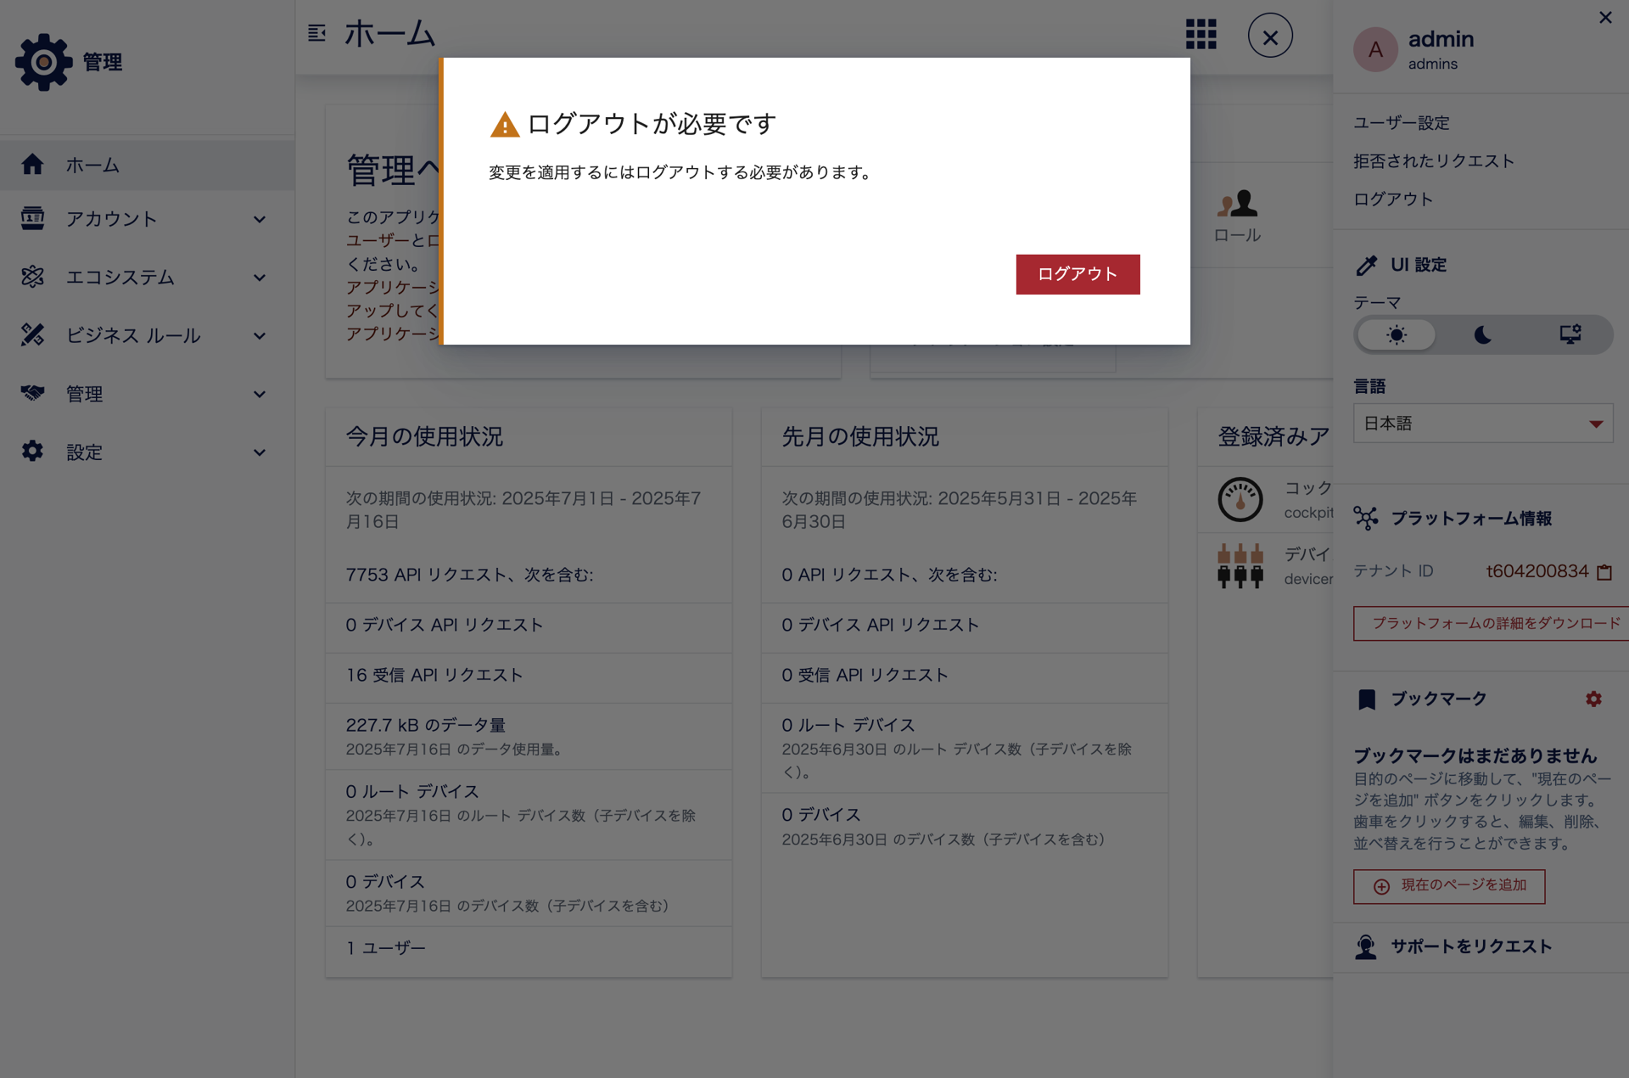Open 拒否されたリクエスト from the user panel
This screenshot has width=1629, height=1078.
pos(1432,160)
